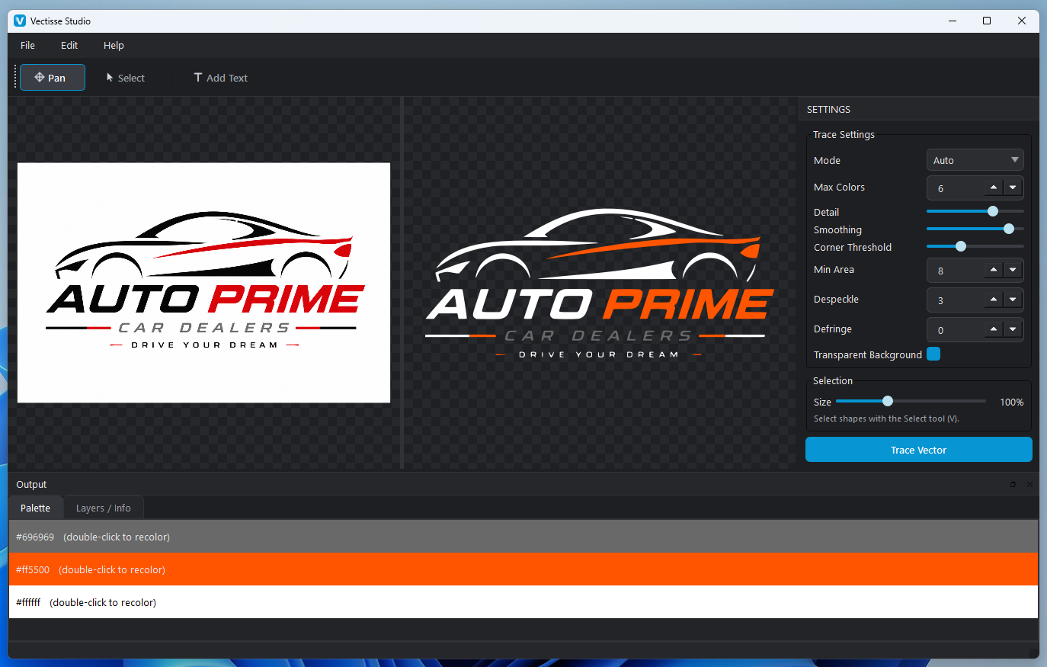Click the Smoothing slider handle
This screenshot has width=1047, height=667.
click(1009, 229)
